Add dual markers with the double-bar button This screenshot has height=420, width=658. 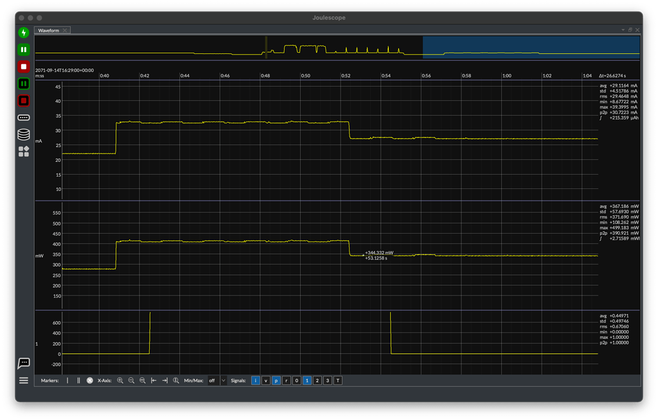(77, 380)
